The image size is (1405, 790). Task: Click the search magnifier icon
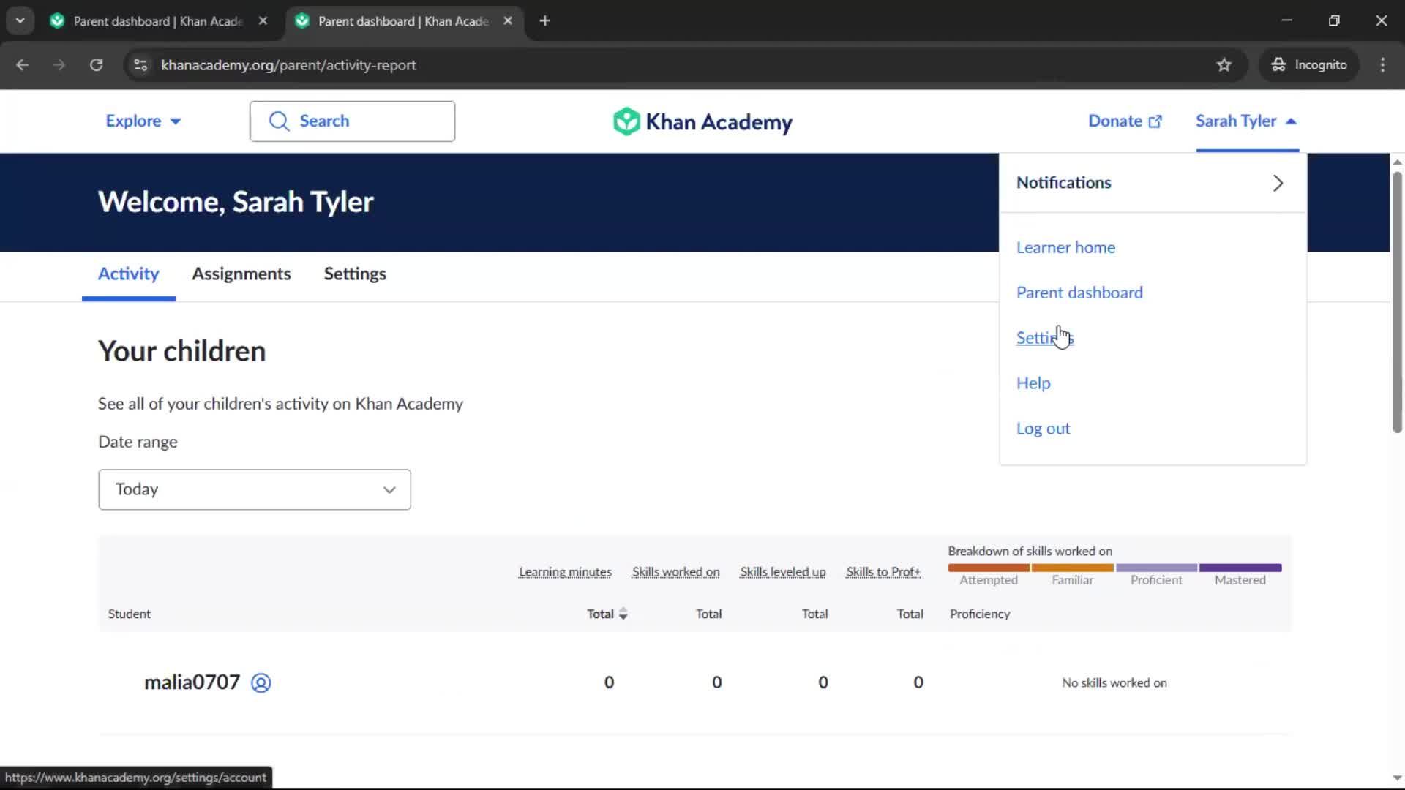(x=279, y=121)
